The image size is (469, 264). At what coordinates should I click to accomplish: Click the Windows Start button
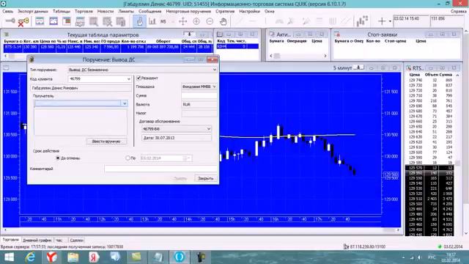(9, 257)
